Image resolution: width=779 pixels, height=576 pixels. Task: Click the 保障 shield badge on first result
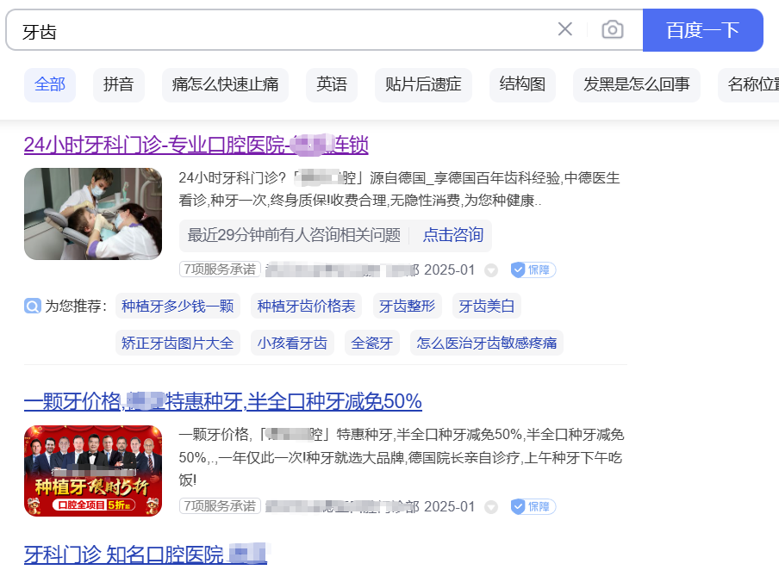click(533, 269)
